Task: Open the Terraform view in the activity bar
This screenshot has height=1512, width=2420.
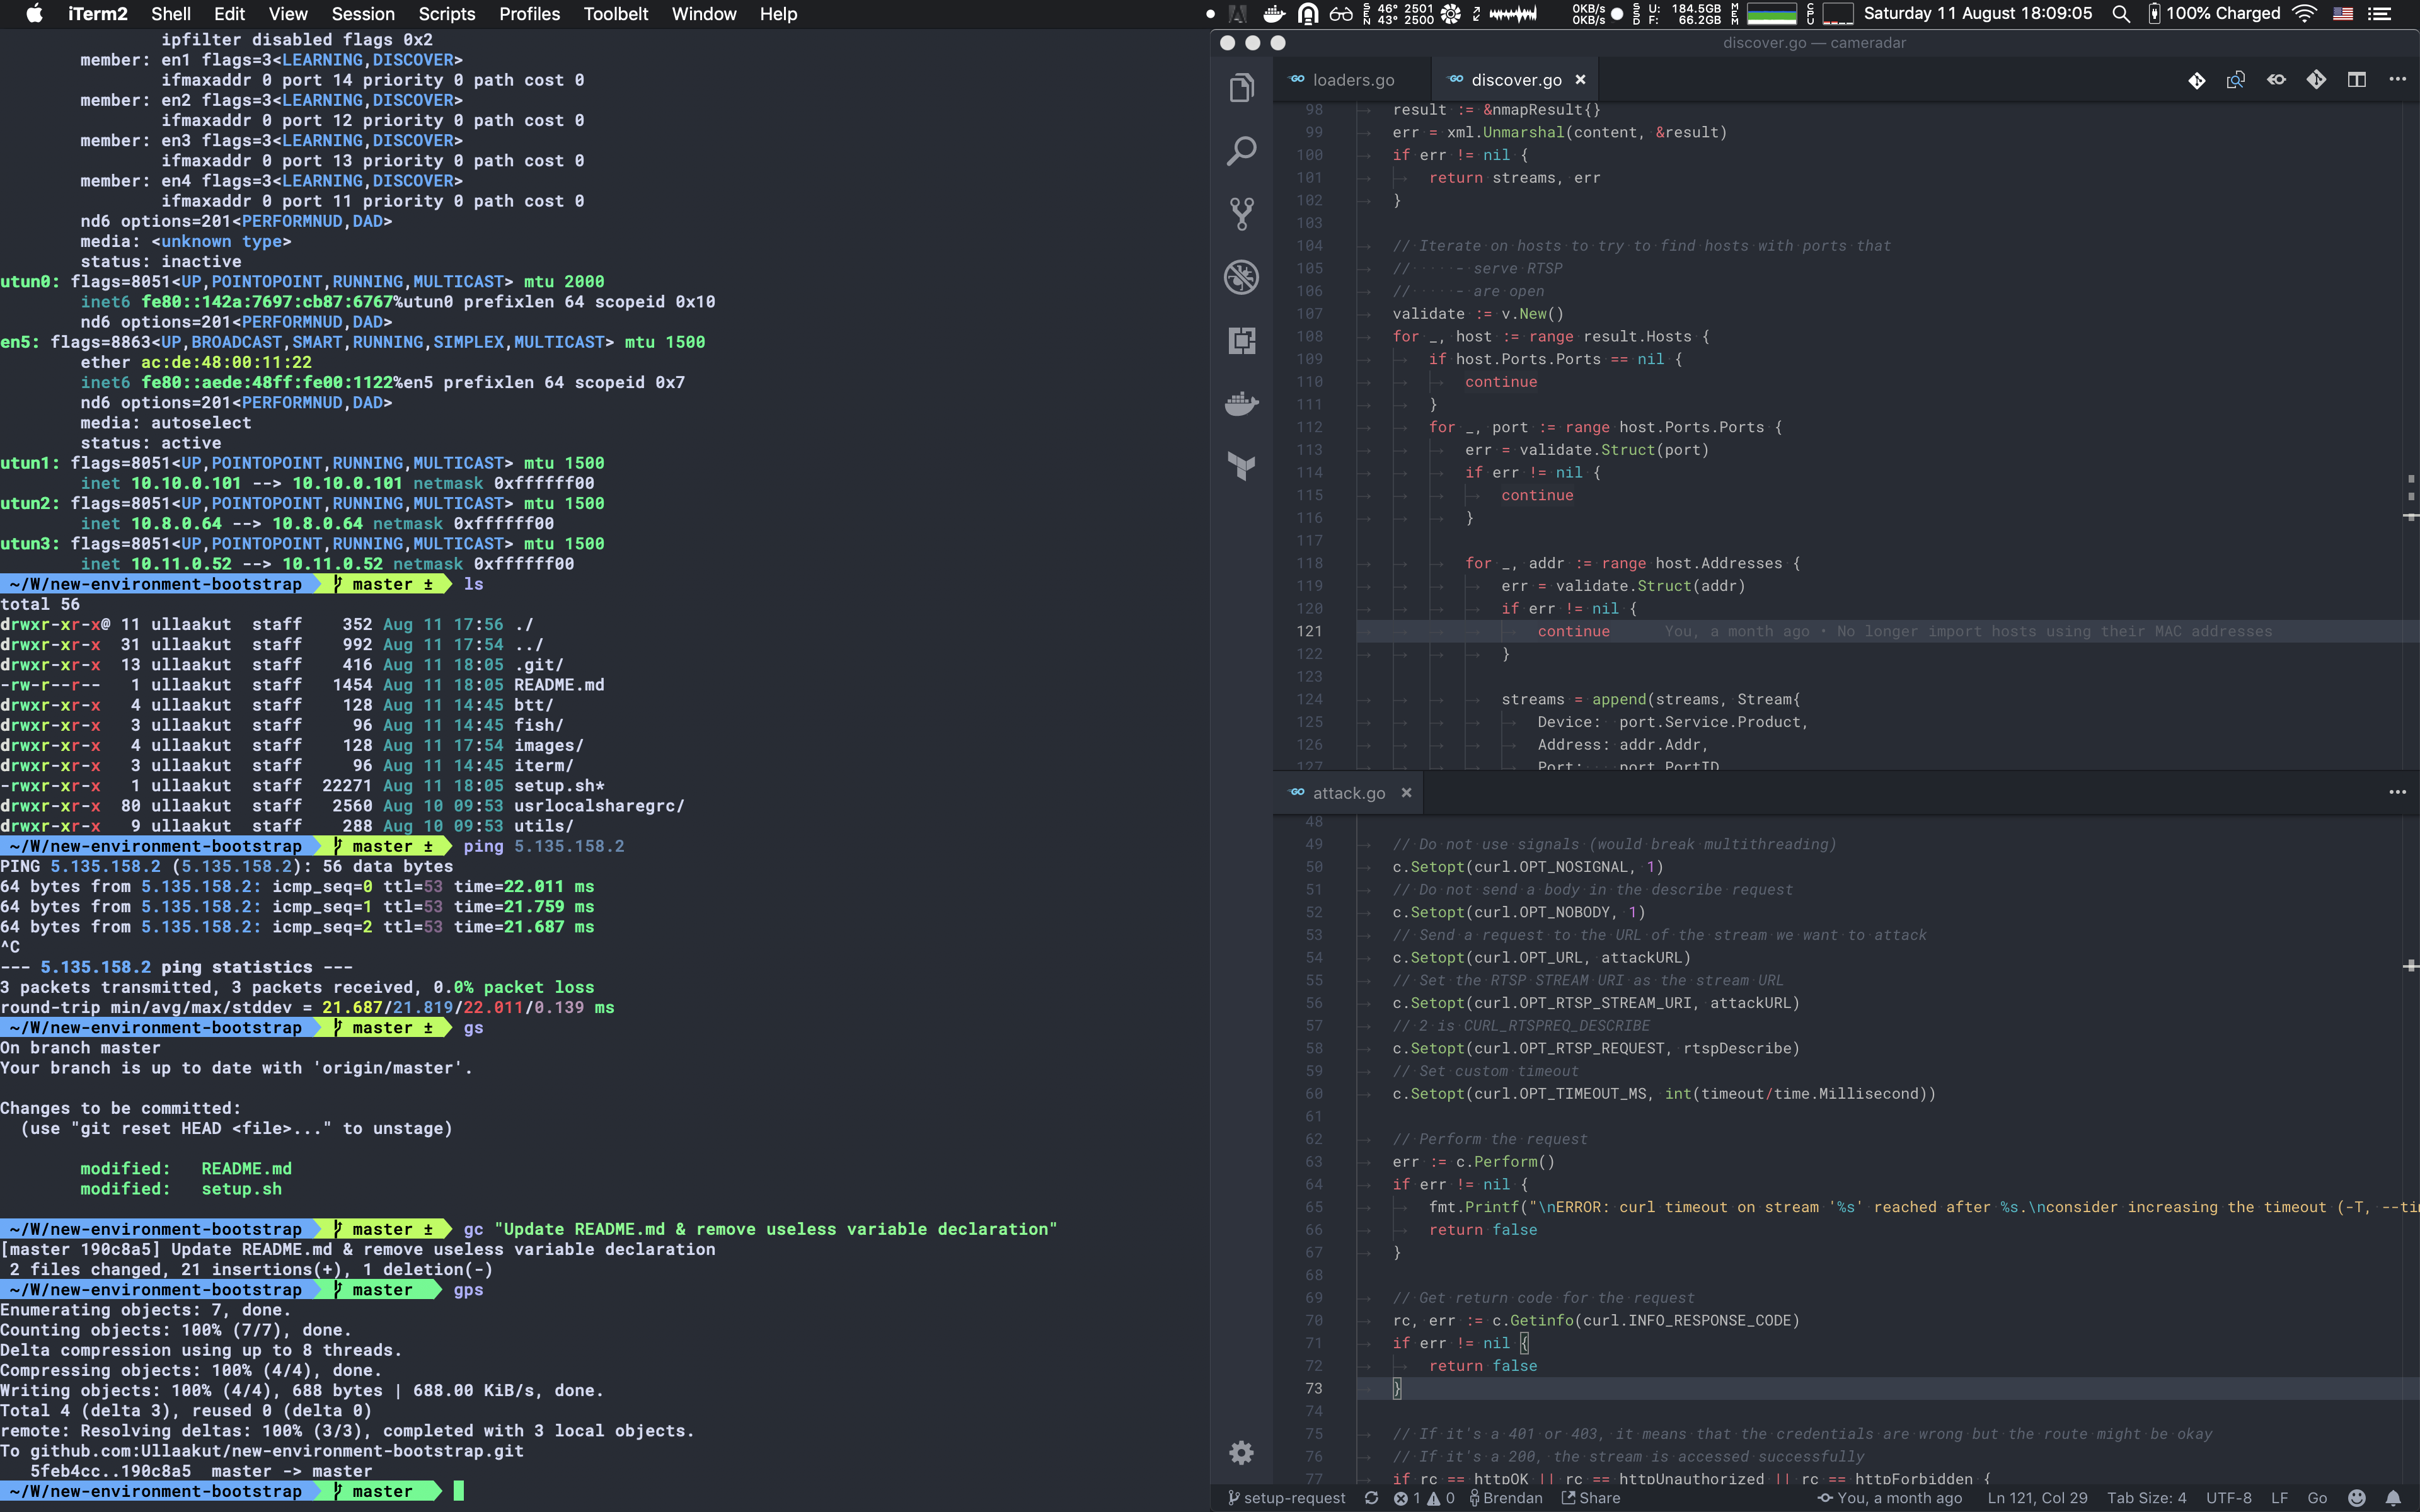Action: point(1241,466)
